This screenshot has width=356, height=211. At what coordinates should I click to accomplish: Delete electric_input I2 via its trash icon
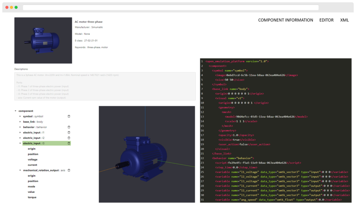[69, 138]
